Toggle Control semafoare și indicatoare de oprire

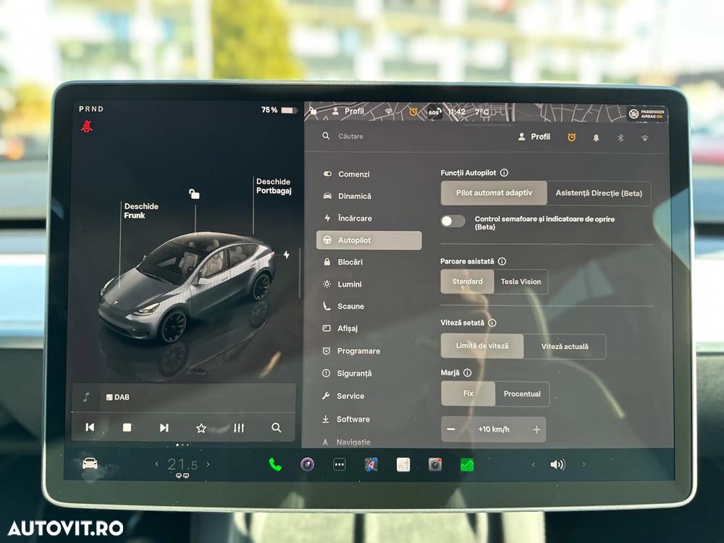pyautogui.click(x=452, y=221)
